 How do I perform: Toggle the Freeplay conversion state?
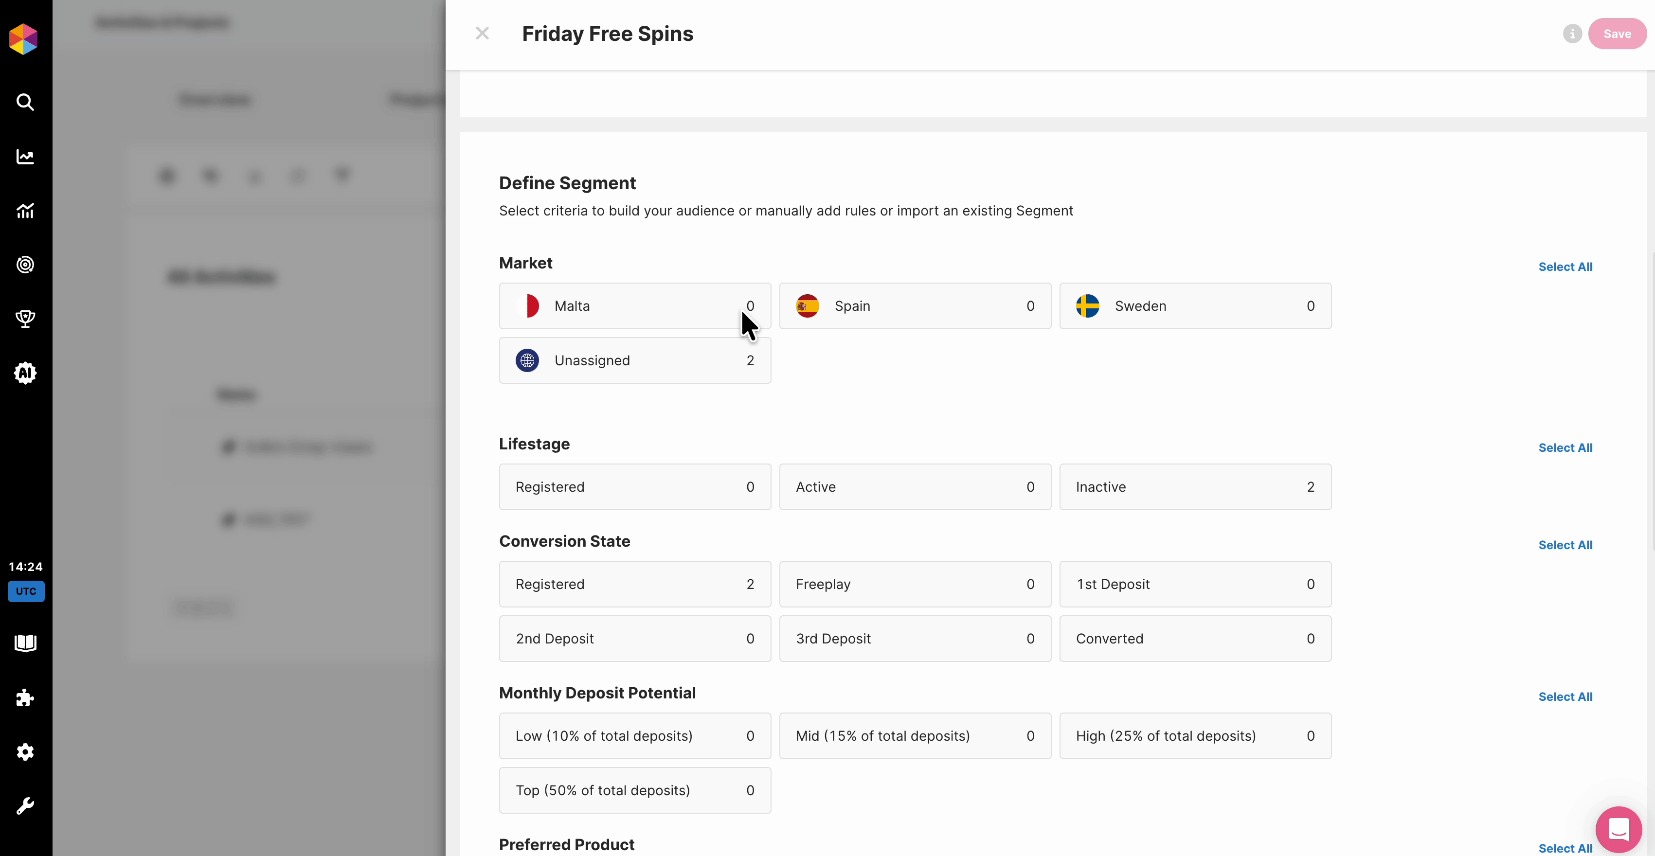915,585
